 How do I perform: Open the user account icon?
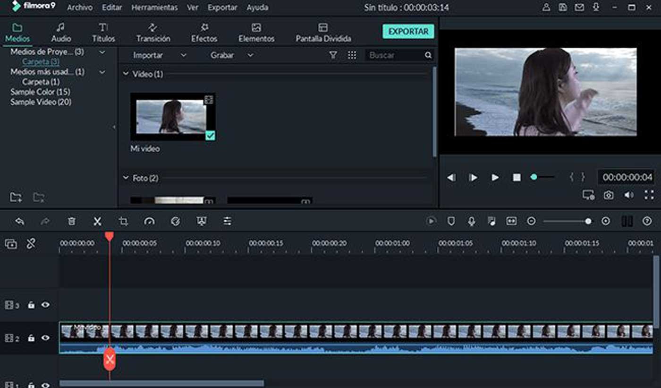[546, 7]
